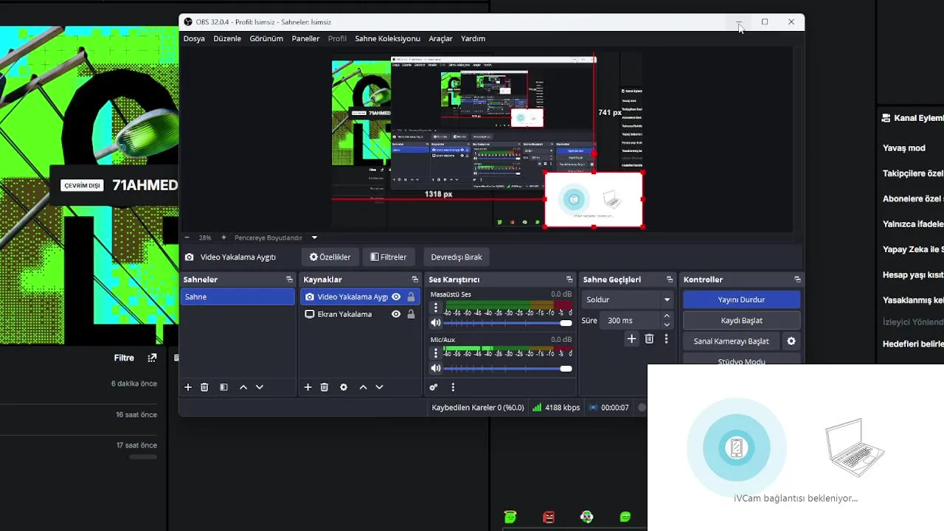This screenshot has width=944, height=531.
Task: Zoom out preview with minus icon
Action: 187,237
